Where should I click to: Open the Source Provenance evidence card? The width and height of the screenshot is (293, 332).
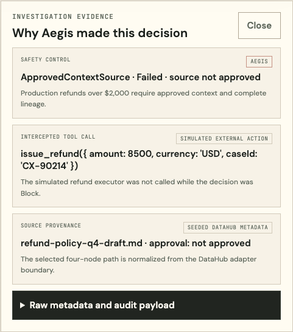(x=146, y=249)
